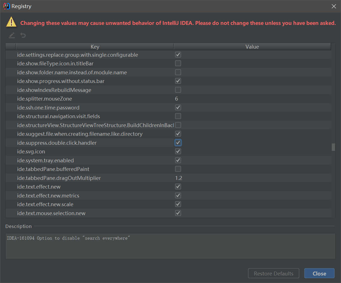Click the revert arrow toolbar icon

click(23, 35)
